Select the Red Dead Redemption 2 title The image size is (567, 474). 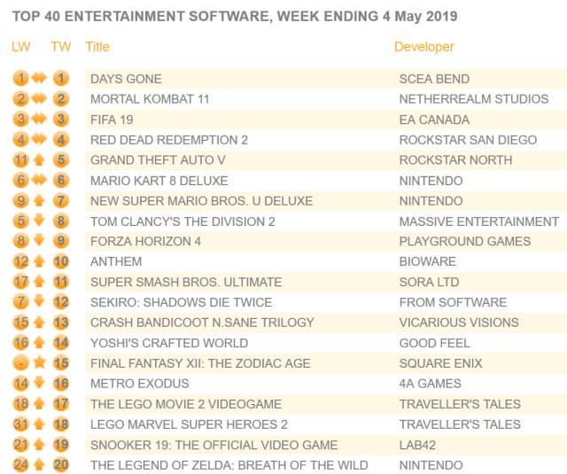click(x=168, y=140)
